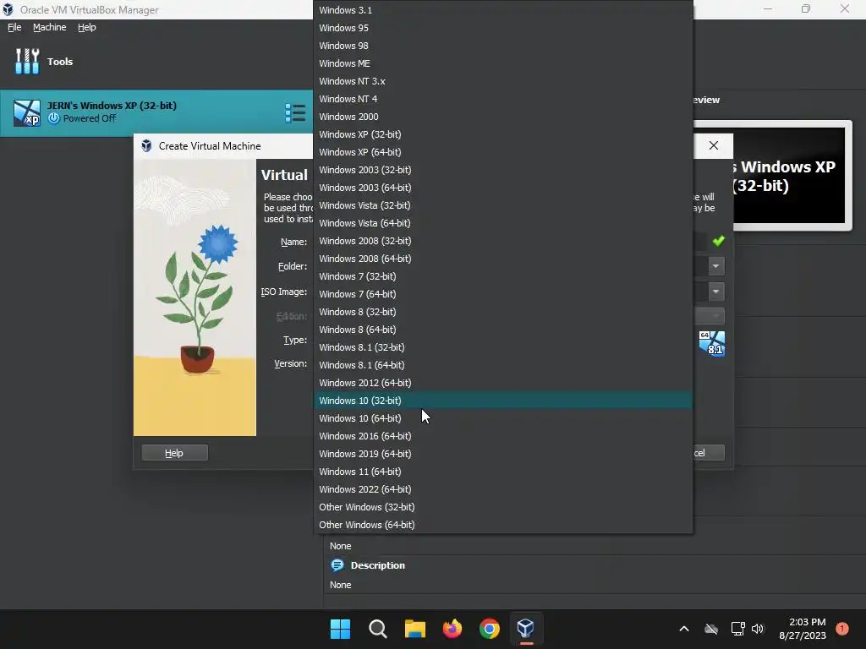
Task: Open the taskbar clock and date
Action: coord(803,629)
